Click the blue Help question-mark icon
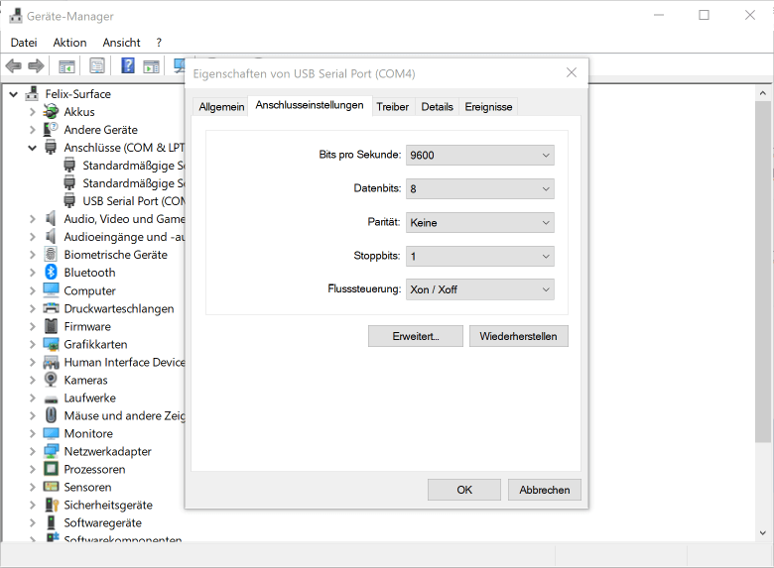Image resolution: width=774 pixels, height=568 pixels. click(x=128, y=65)
